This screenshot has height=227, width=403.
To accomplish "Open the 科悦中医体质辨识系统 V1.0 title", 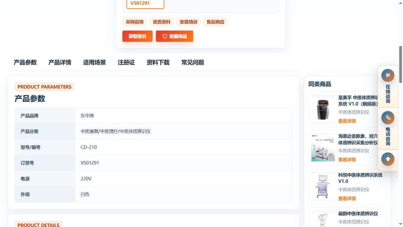I will tap(360, 178).
